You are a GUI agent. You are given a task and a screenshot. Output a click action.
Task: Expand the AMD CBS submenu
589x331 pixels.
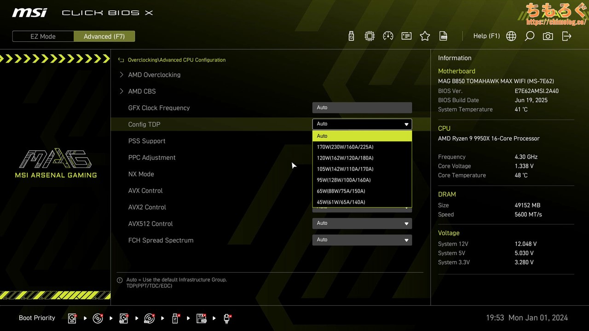tap(142, 91)
